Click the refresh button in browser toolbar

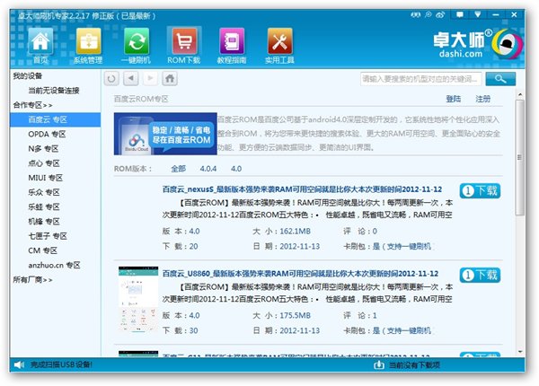click(x=111, y=79)
